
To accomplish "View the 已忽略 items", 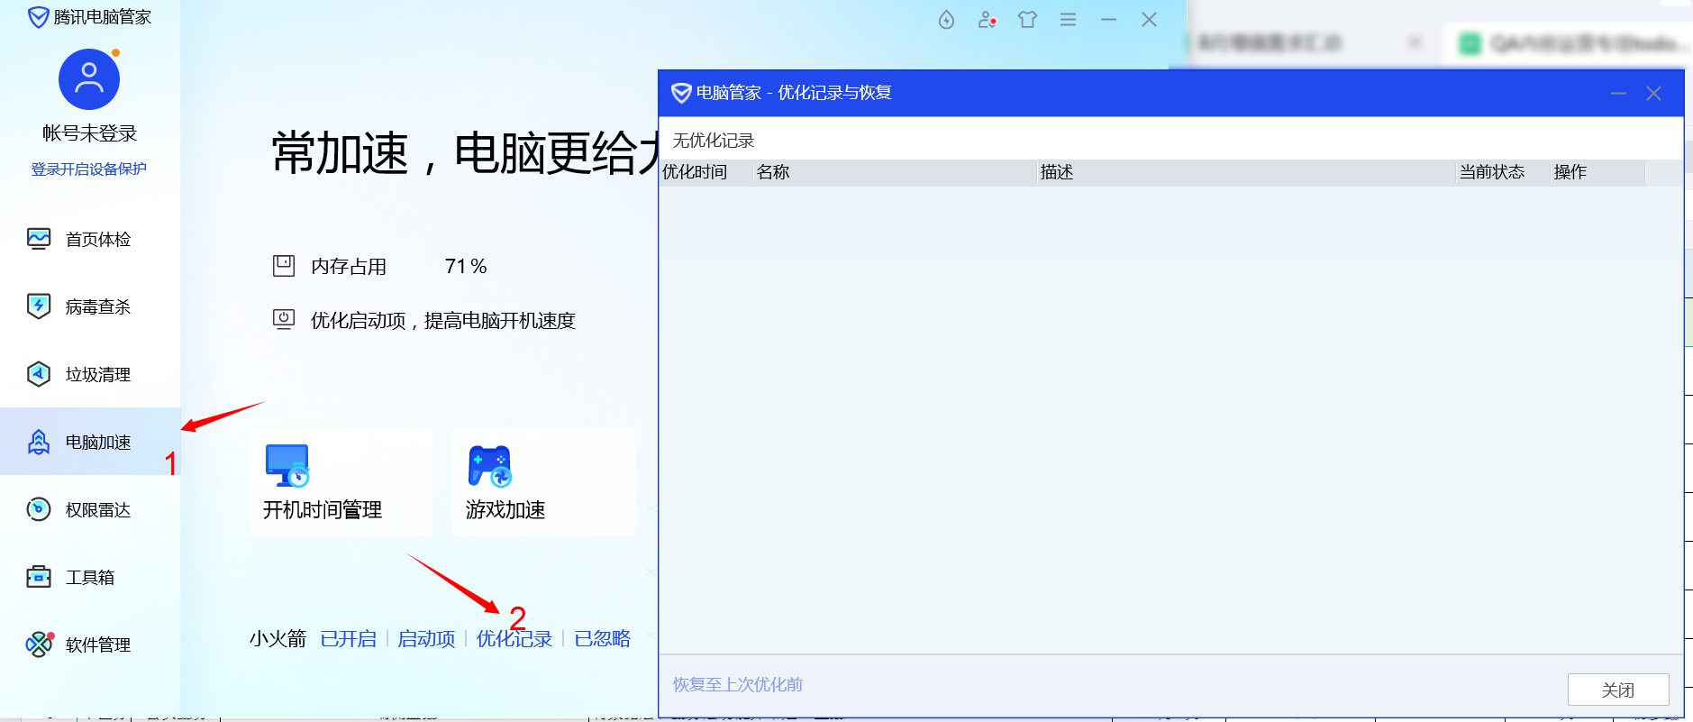I will [x=602, y=639].
